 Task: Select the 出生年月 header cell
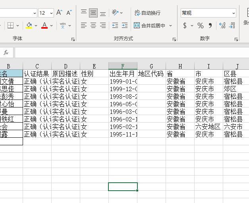tap(123, 74)
